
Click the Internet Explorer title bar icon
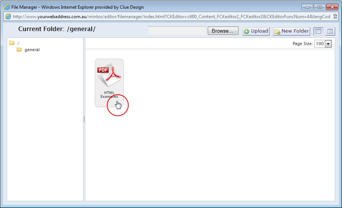click(7, 7)
